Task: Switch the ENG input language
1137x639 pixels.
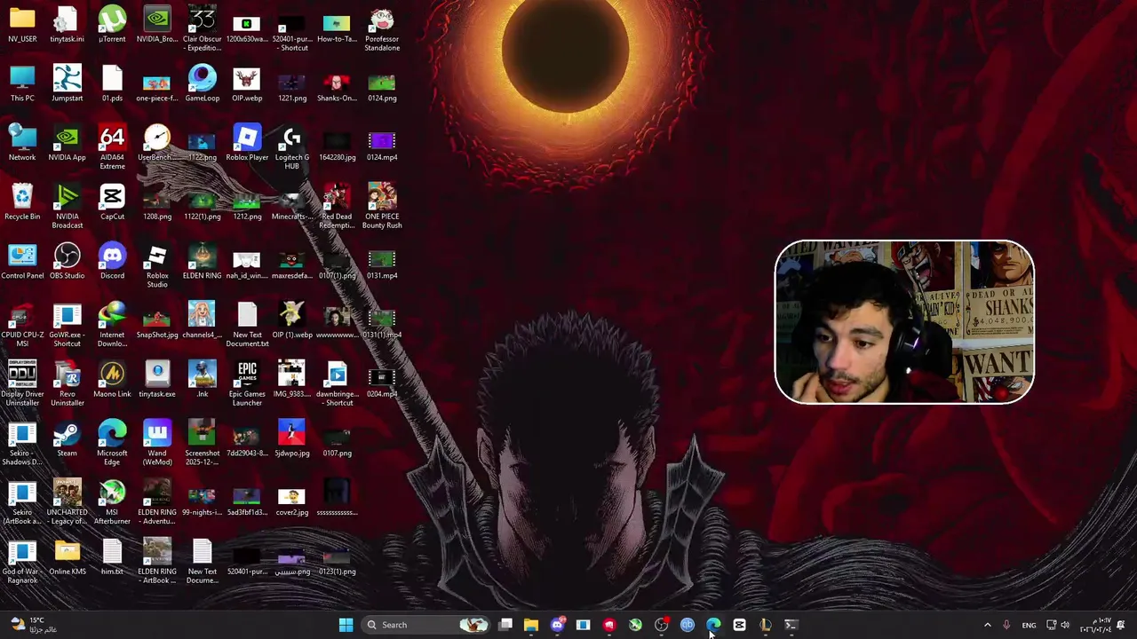Action: coord(1029,625)
